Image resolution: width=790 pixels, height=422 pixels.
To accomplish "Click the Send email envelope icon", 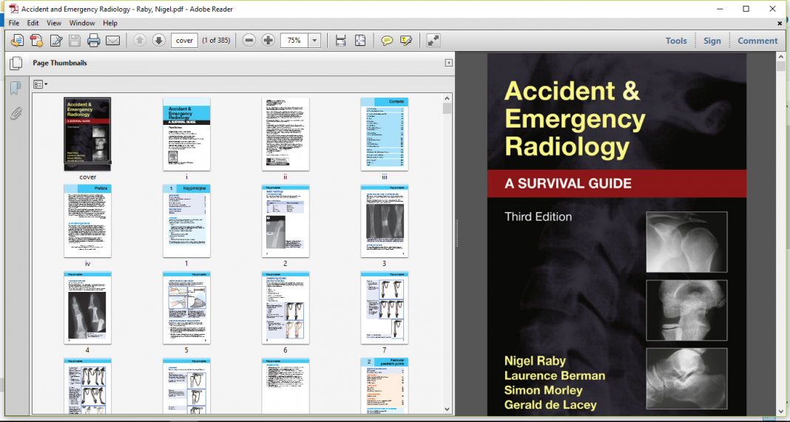I will pyautogui.click(x=113, y=41).
